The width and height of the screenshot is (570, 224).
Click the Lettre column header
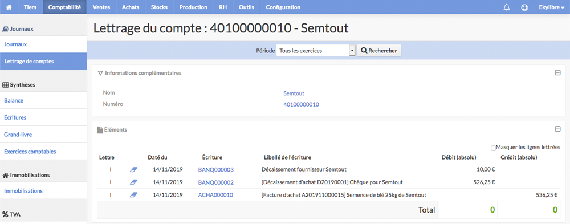tap(107, 157)
